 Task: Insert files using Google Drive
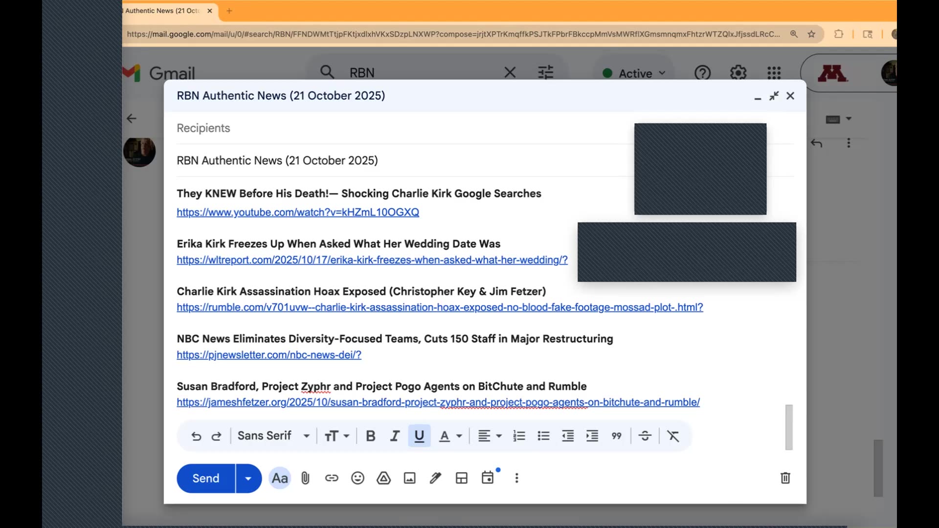pyautogui.click(x=383, y=478)
